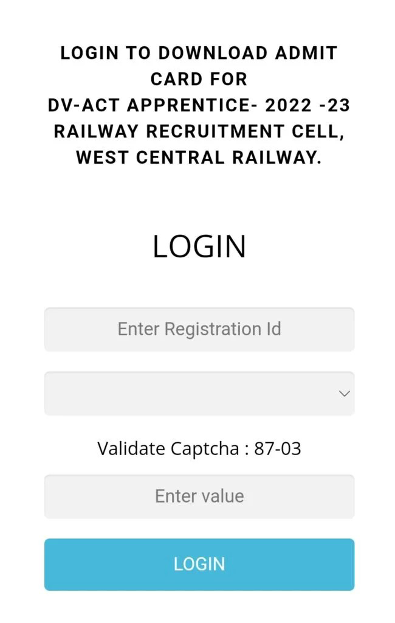Click the Enter value captcha field
This screenshot has width=395, height=623.
click(x=199, y=496)
